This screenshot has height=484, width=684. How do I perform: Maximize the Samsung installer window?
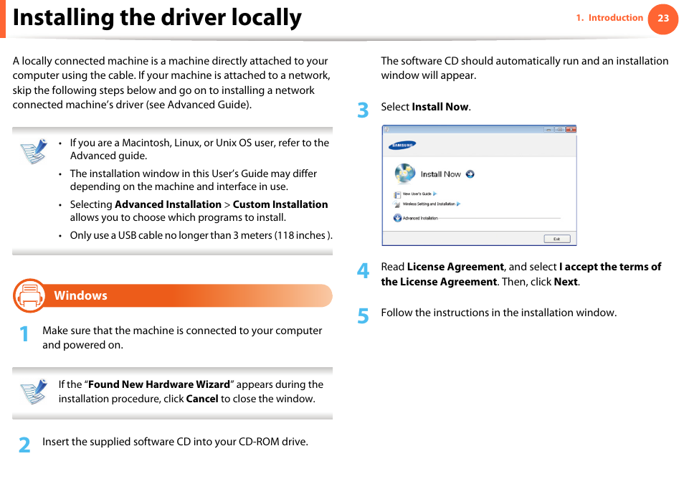pyautogui.click(x=560, y=130)
